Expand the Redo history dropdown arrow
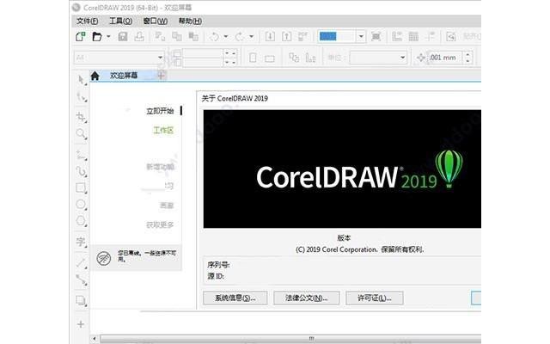Screen dimensions: 550x344 click(251, 36)
